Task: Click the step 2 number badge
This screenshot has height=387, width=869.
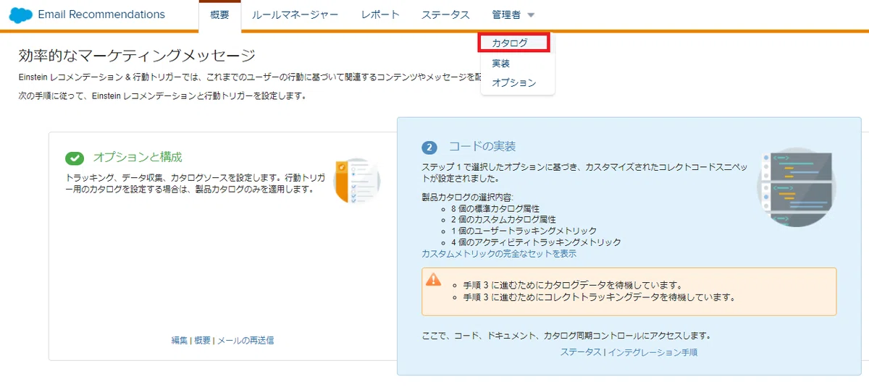Action: tap(429, 148)
